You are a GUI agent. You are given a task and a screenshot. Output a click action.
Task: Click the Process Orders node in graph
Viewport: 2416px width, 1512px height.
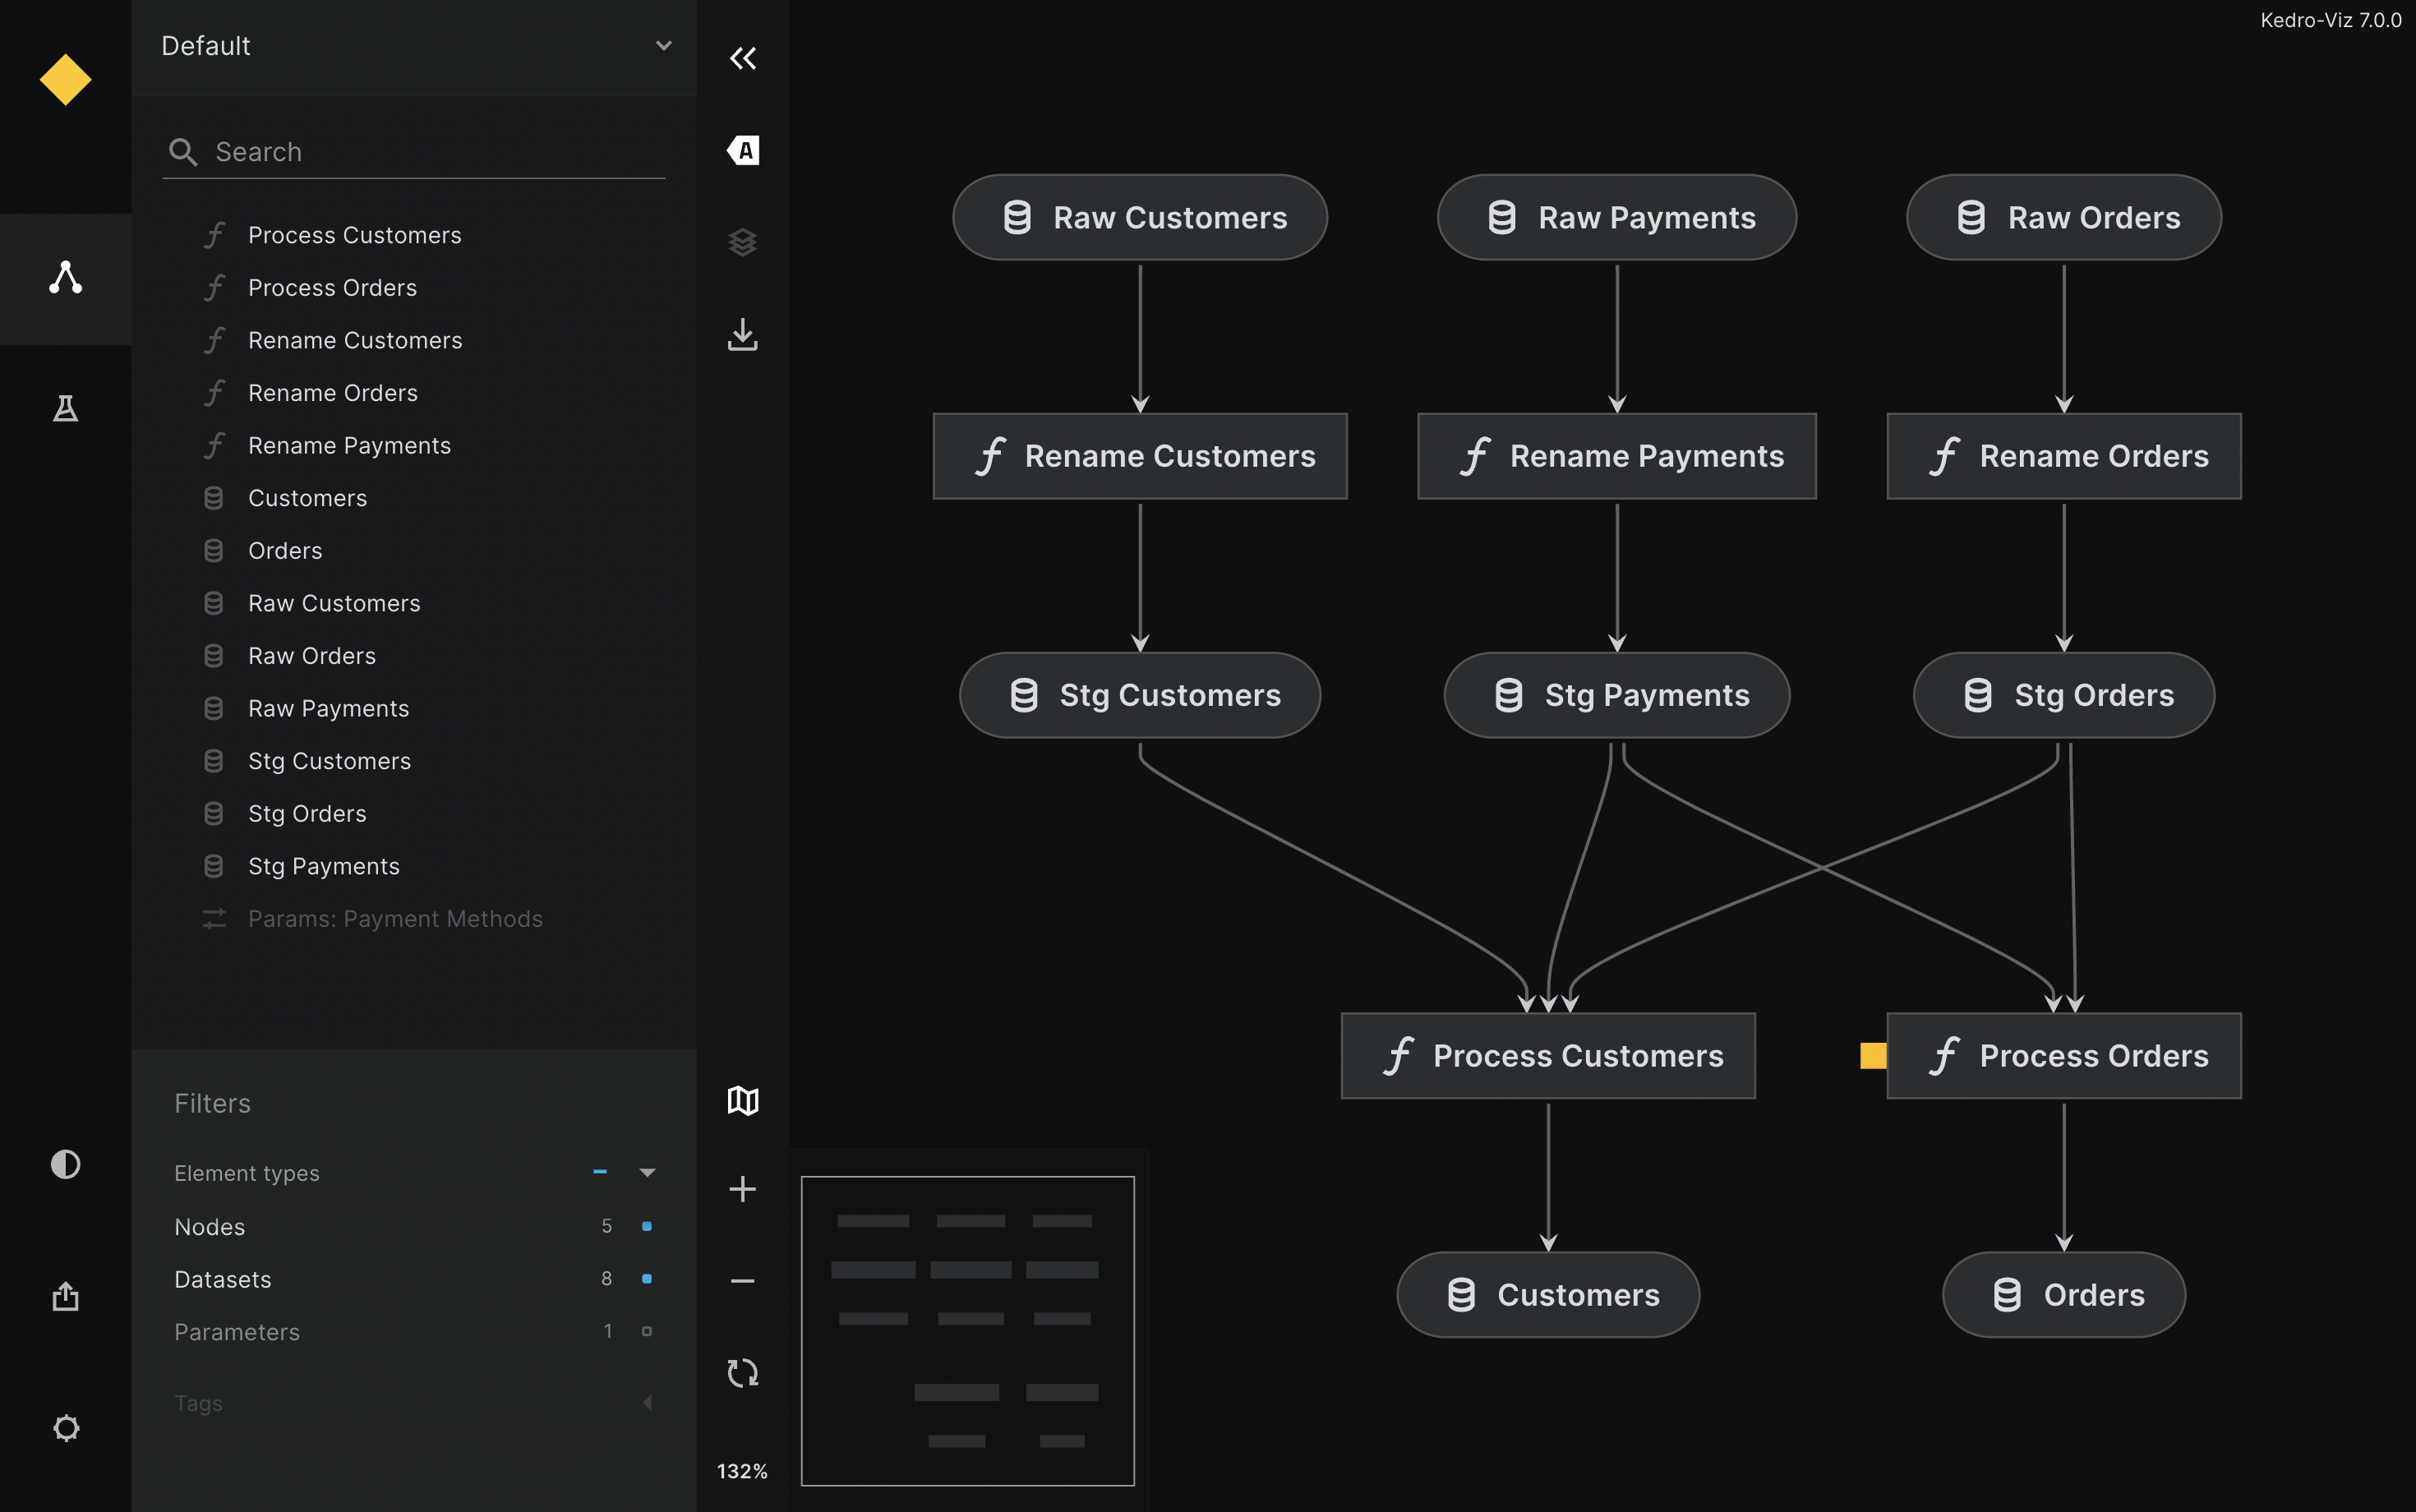(x=2064, y=1056)
